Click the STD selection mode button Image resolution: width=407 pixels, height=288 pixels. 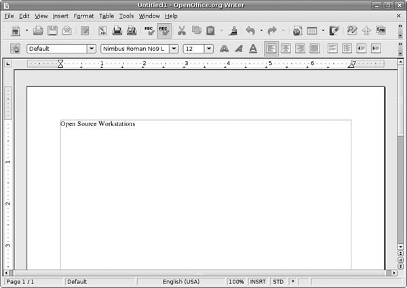(278, 281)
